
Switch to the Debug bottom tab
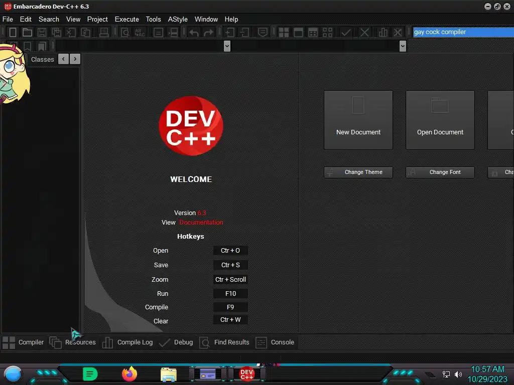[x=176, y=342]
